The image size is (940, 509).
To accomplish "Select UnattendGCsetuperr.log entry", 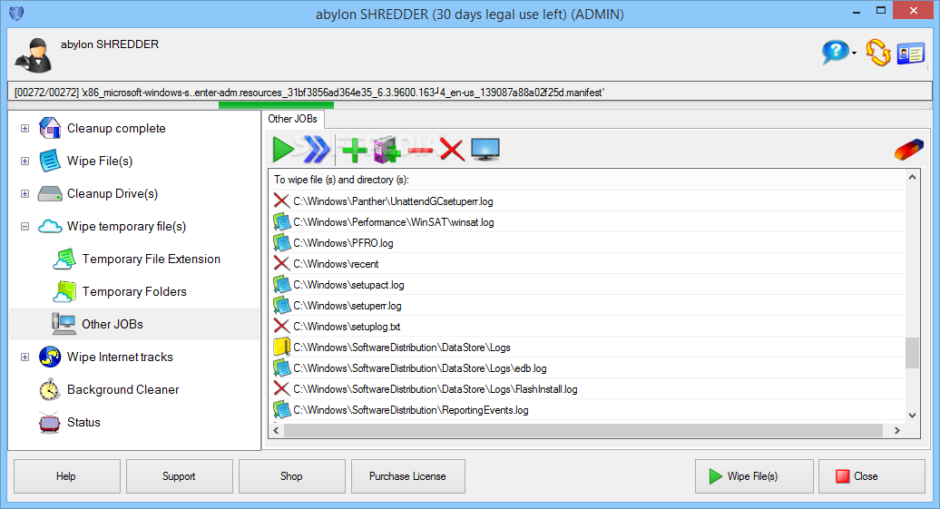I will tap(393, 201).
